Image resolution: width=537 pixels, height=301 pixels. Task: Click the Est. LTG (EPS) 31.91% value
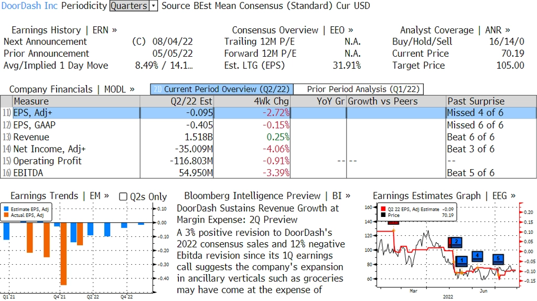coord(347,66)
